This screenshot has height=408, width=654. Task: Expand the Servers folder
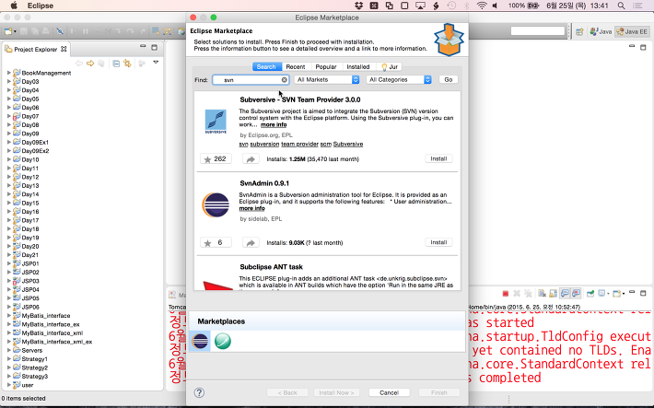point(9,350)
